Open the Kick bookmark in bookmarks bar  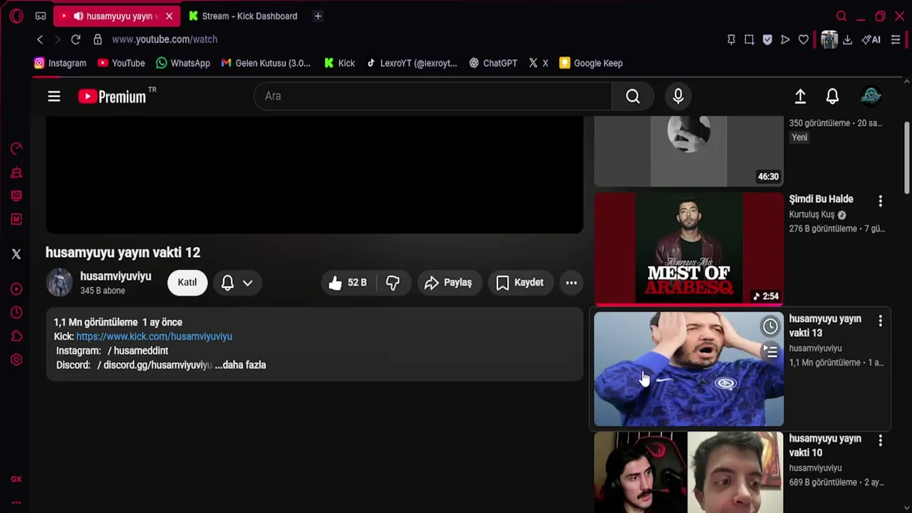(339, 63)
